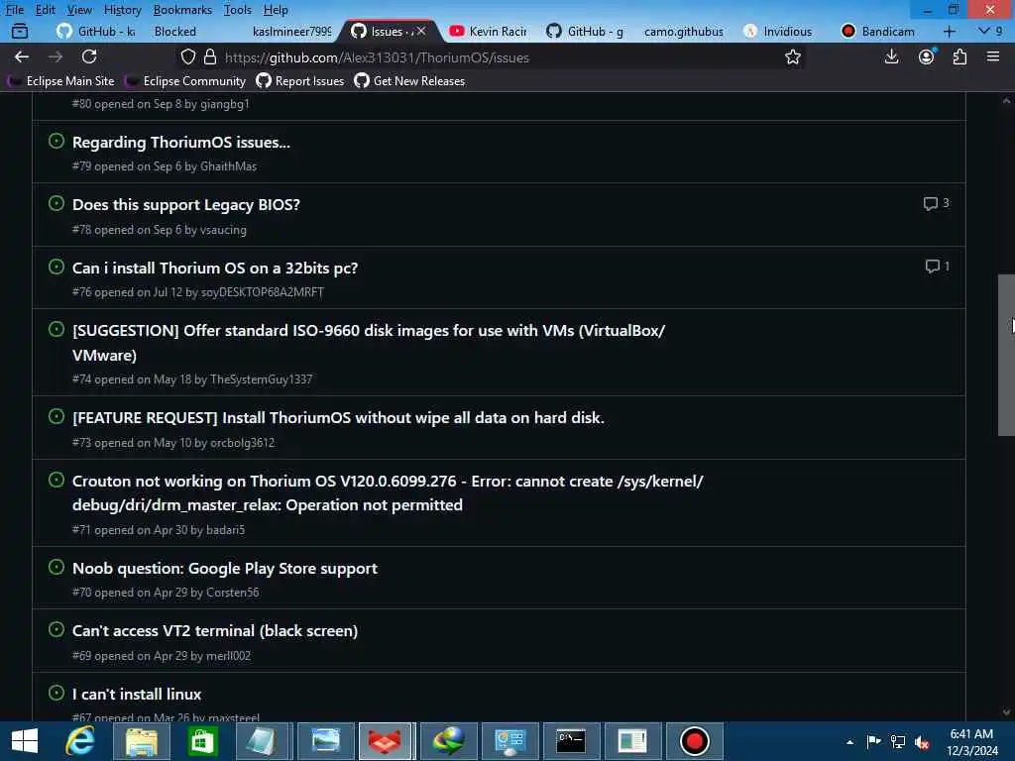1015x761 pixels.
Task: Show hidden system tray icons
Action: [x=849, y=742]
